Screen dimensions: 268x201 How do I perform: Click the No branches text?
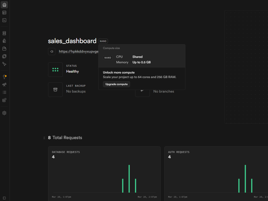(x=163, y=91)
